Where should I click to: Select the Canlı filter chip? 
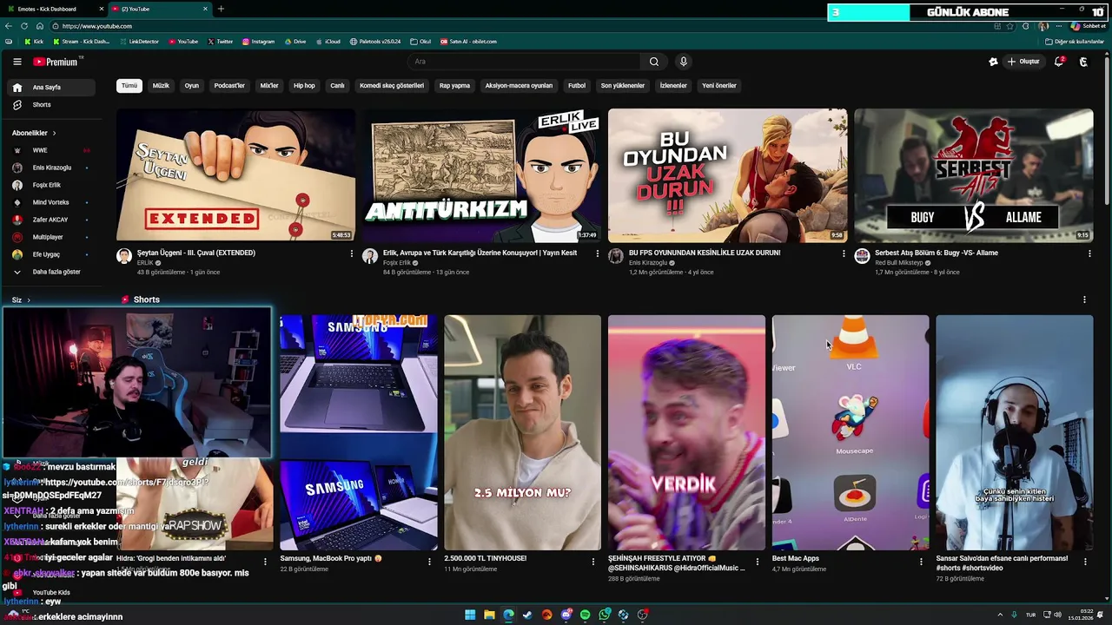337,86
